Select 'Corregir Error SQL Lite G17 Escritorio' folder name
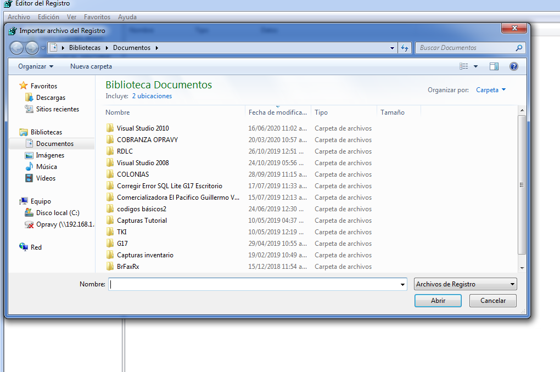Image resolution: width=560 pixels, height=372 pixels. coord(170,186)
